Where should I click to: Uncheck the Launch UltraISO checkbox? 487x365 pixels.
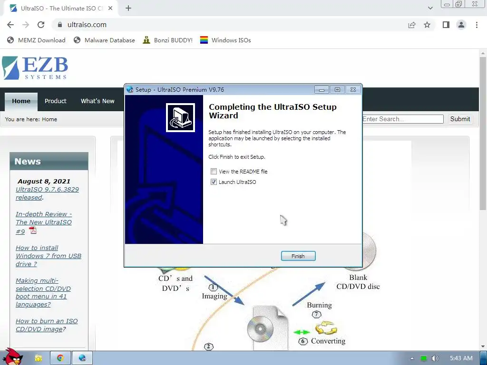point(214,182)
